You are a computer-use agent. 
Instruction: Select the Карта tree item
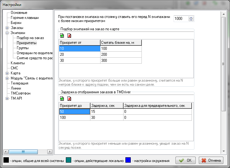15,73
